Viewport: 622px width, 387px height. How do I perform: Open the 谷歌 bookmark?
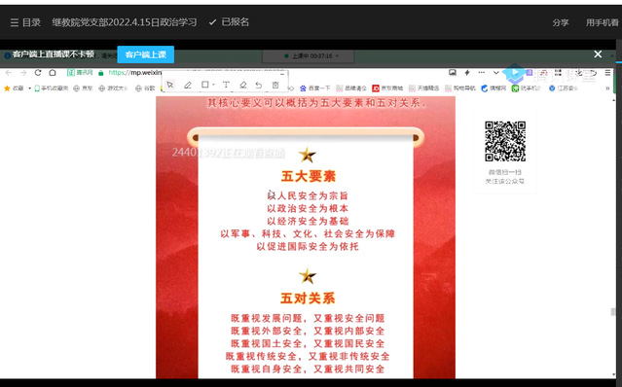pyautogui.click(x=145, y=88)
